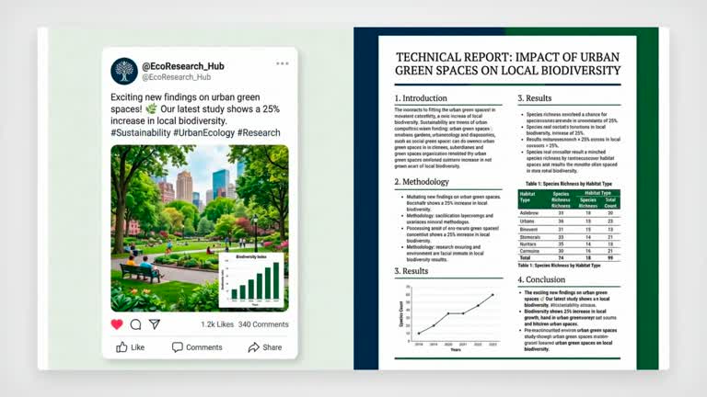This screenshot has width=707, height=397.
Task: Click the species count line chart
Action: pyautogui.click(x=451, y=317)
